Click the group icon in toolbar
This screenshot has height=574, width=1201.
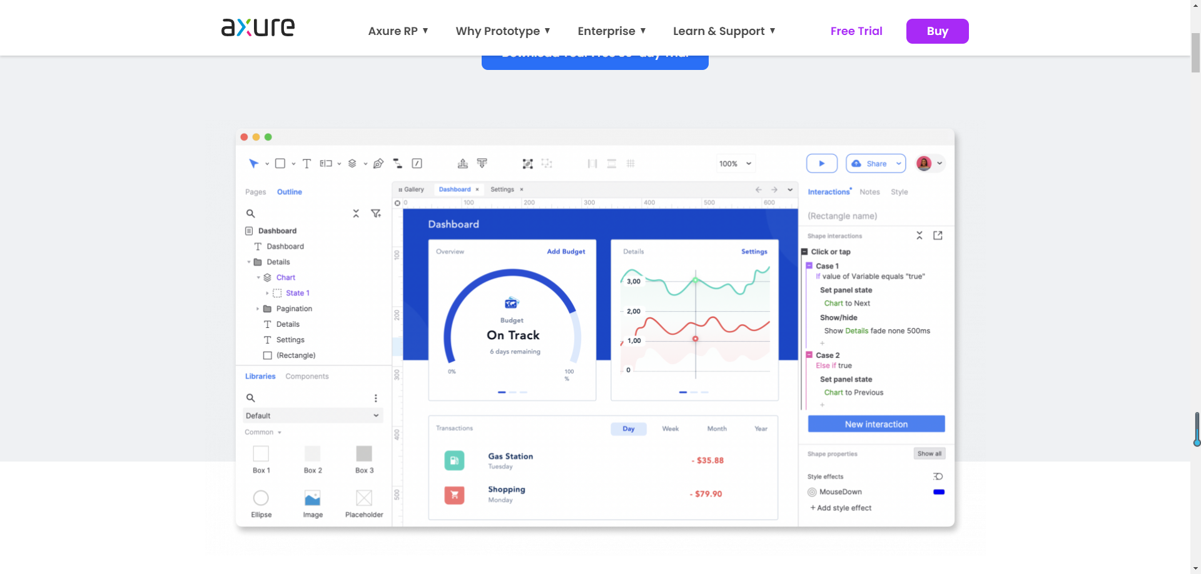(x=528, y=164)
